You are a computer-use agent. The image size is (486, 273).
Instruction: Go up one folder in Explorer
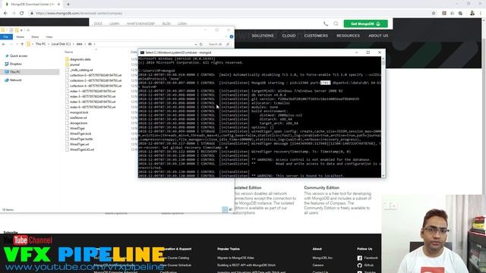(x=22, y=44)
